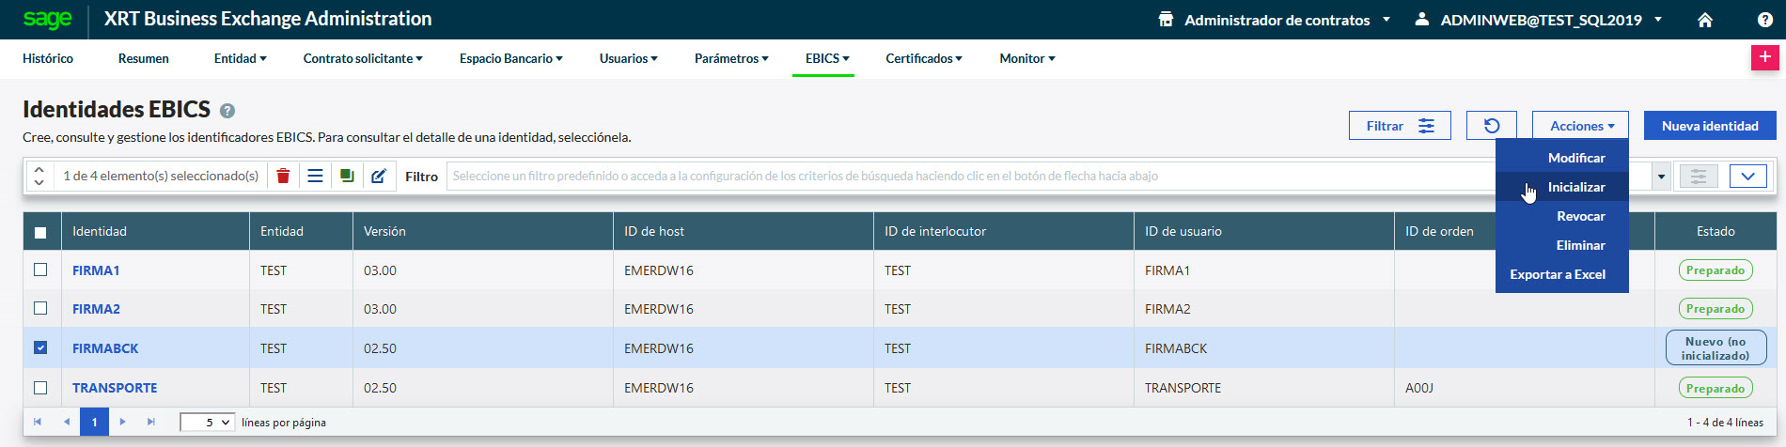Click the edit pencil icon in toolbar
This screenshot has height=447, width=1786.
(x=378, y=176)
